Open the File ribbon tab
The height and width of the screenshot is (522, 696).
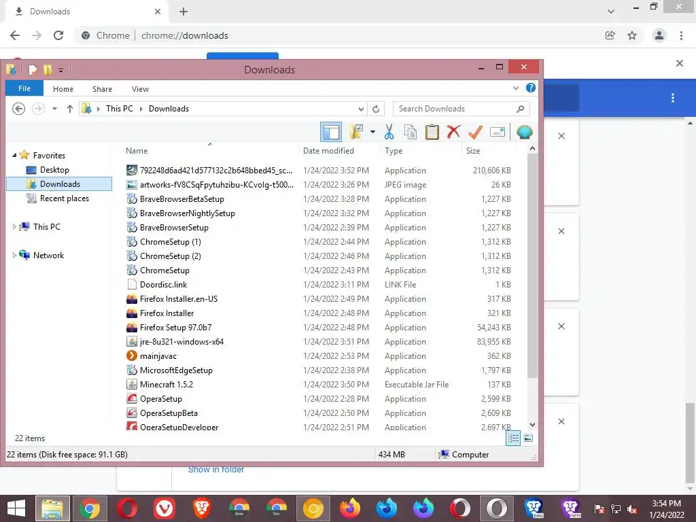point(24,88)
